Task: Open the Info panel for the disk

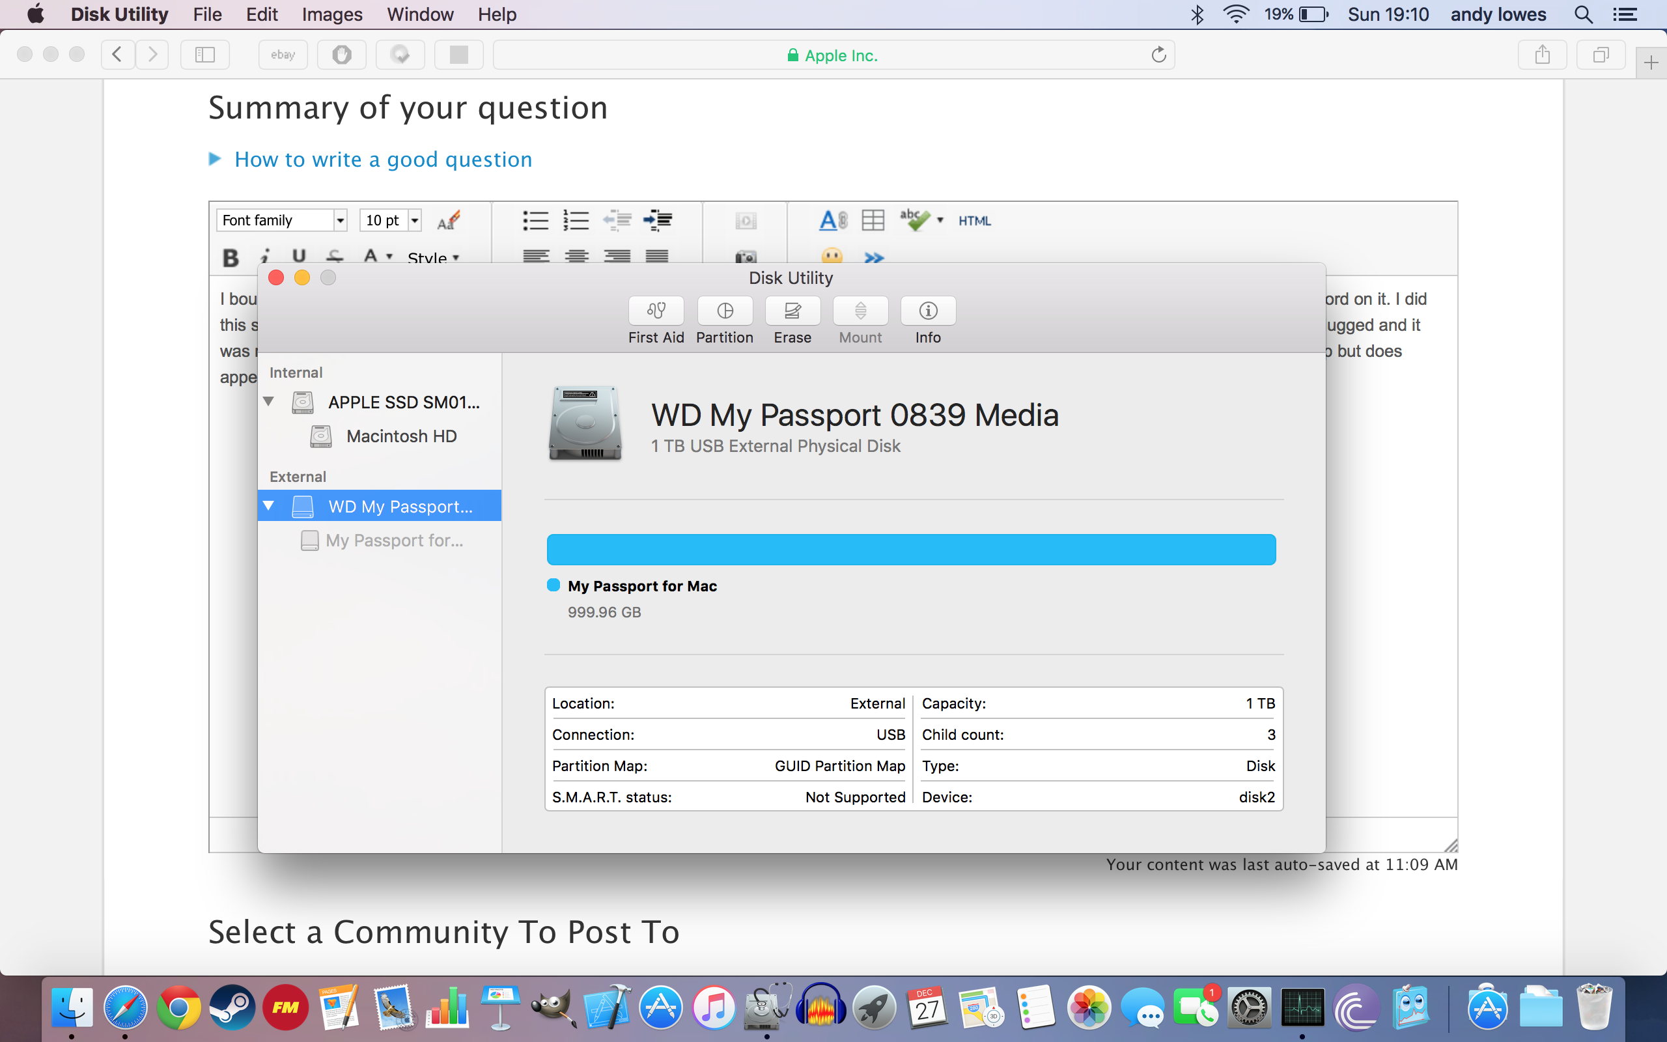Action: [x=928, y=311]
